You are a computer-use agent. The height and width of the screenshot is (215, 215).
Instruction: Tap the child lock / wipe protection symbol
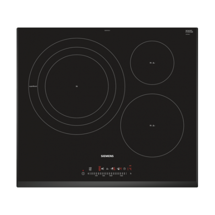[90, 169]
